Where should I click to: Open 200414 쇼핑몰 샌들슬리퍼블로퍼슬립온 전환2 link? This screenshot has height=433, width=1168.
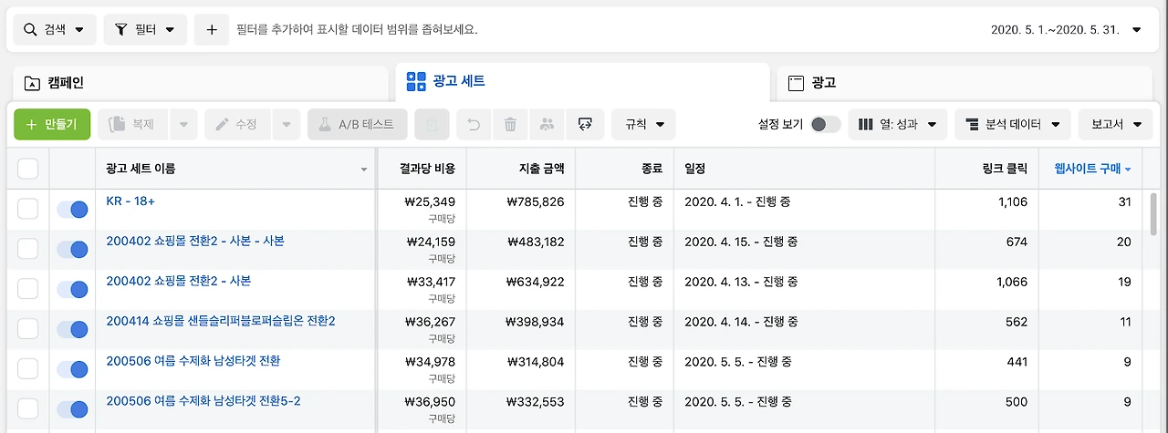221,321
